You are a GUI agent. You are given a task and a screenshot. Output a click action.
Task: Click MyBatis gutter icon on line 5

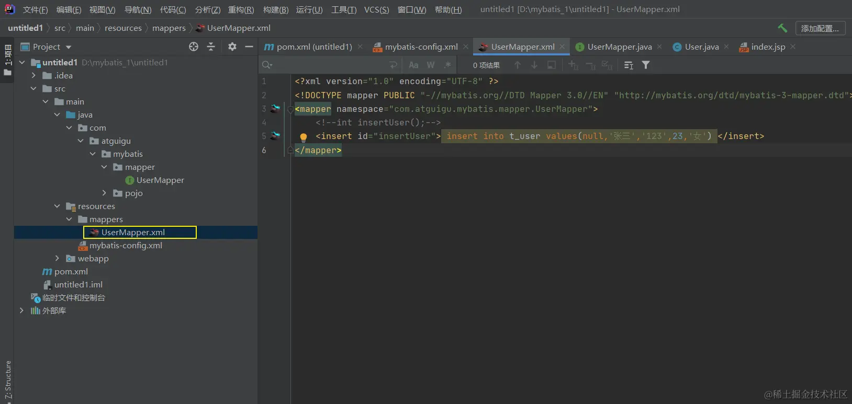tap(275, 136)
